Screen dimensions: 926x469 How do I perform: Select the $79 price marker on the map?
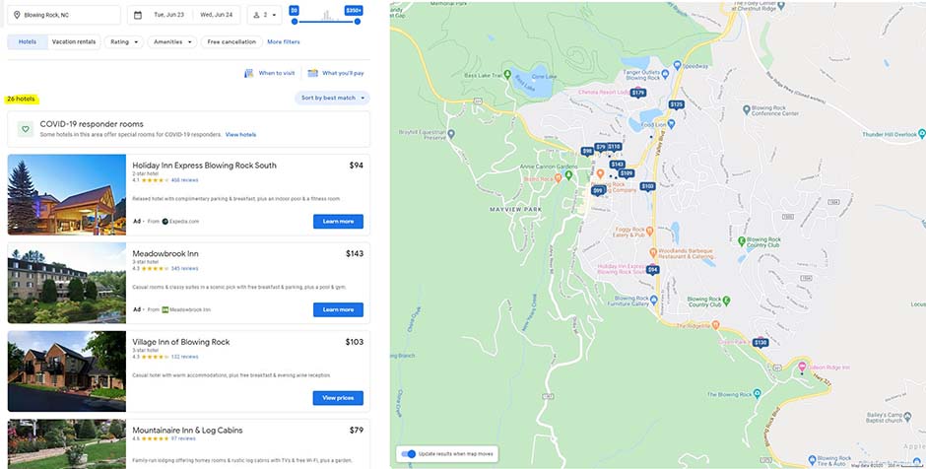[x=601, y=147]
